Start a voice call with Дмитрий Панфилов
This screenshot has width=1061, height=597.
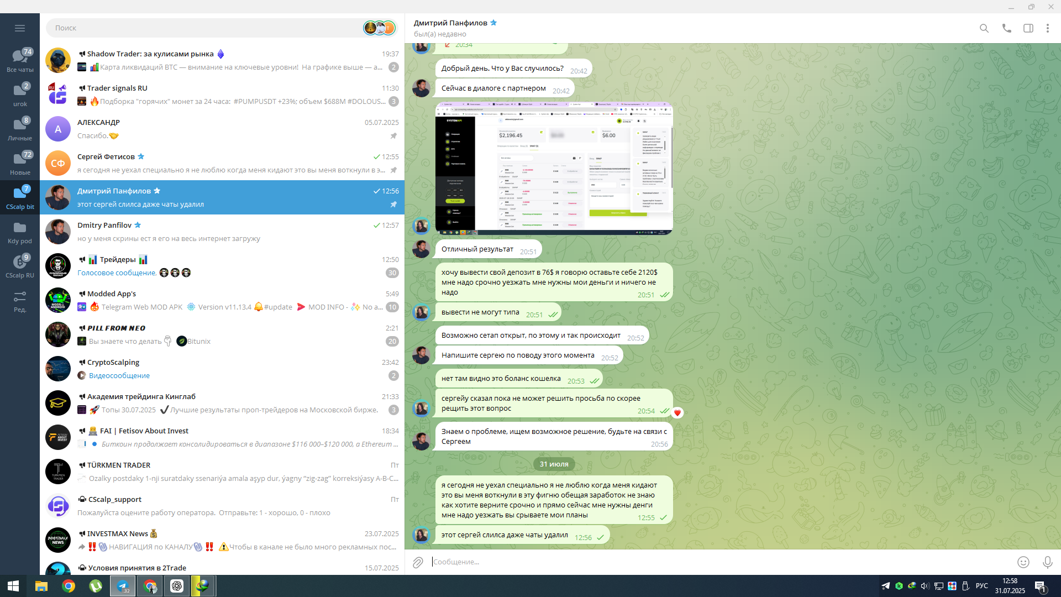point(1006,28)
